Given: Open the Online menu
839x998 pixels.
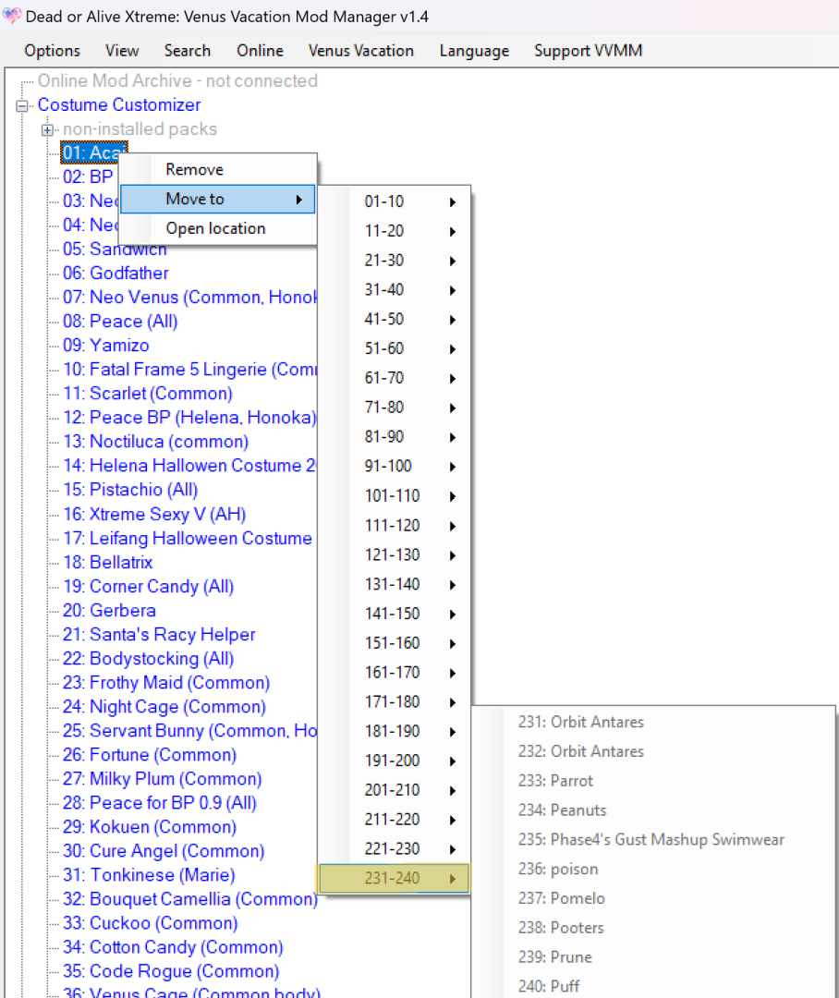Looking at the screenshot, I should pyautogui.click(x=260, y=51).
